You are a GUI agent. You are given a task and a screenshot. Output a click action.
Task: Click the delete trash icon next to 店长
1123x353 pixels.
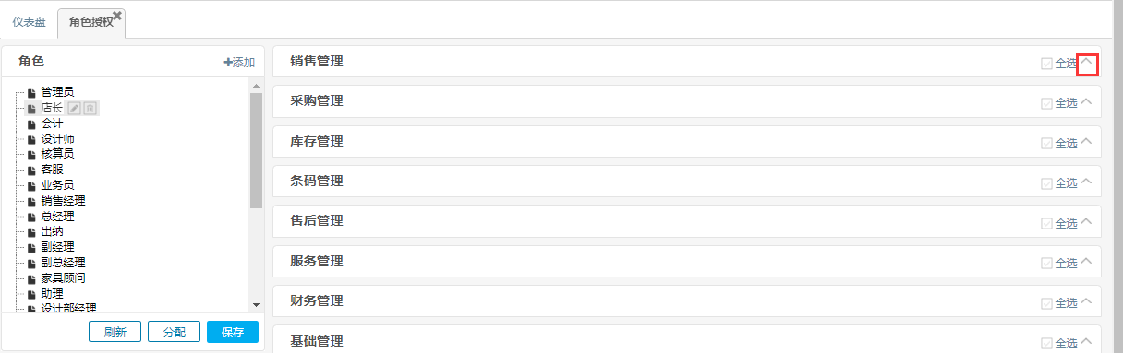click(x=90, y=108)
